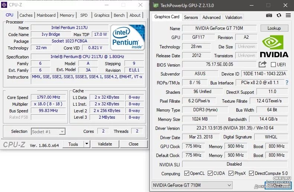Click the Memory Size value 1024 MB
The width and height of the screenshot is (294, 192).
[200, 119]
